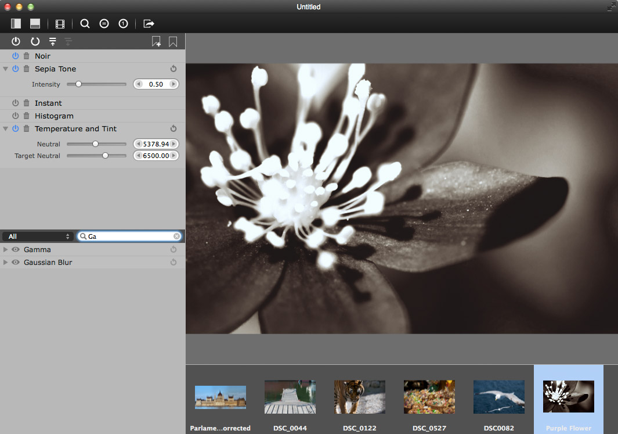The image size is (618, 434).
Task: Open the All filter category dropdown
Action: [x=38, y=236]
